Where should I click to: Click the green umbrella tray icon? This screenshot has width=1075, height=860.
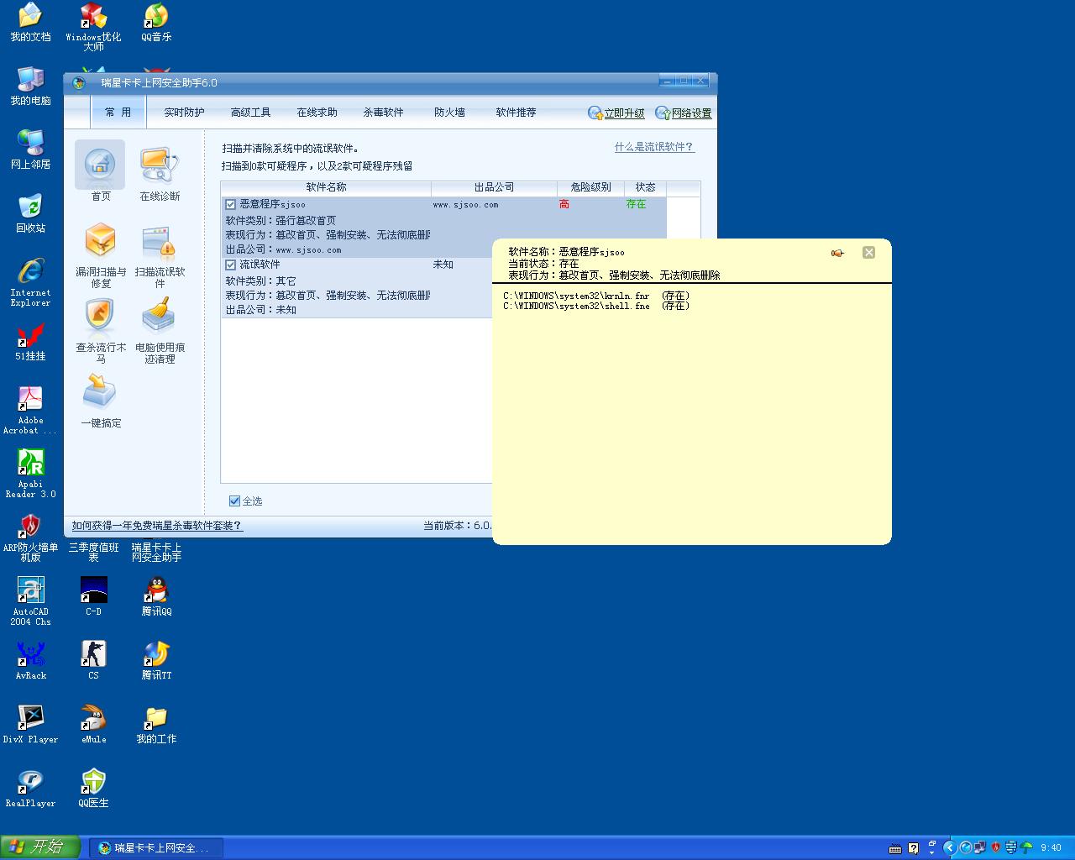pos(1026,848)
